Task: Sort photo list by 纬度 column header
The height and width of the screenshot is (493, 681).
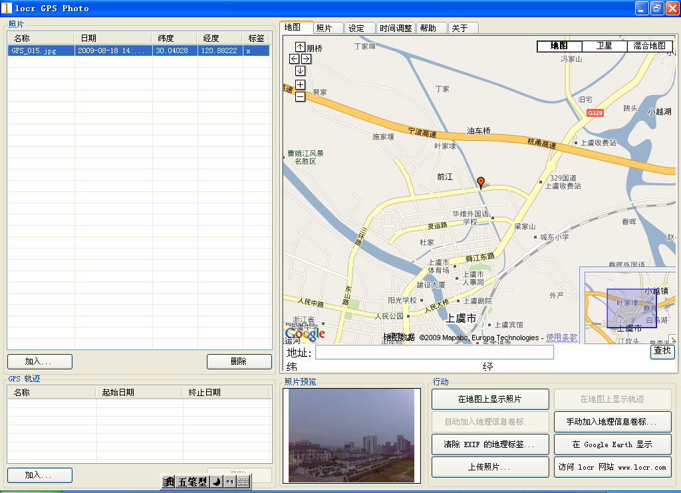Action: [x=175, y=38]
